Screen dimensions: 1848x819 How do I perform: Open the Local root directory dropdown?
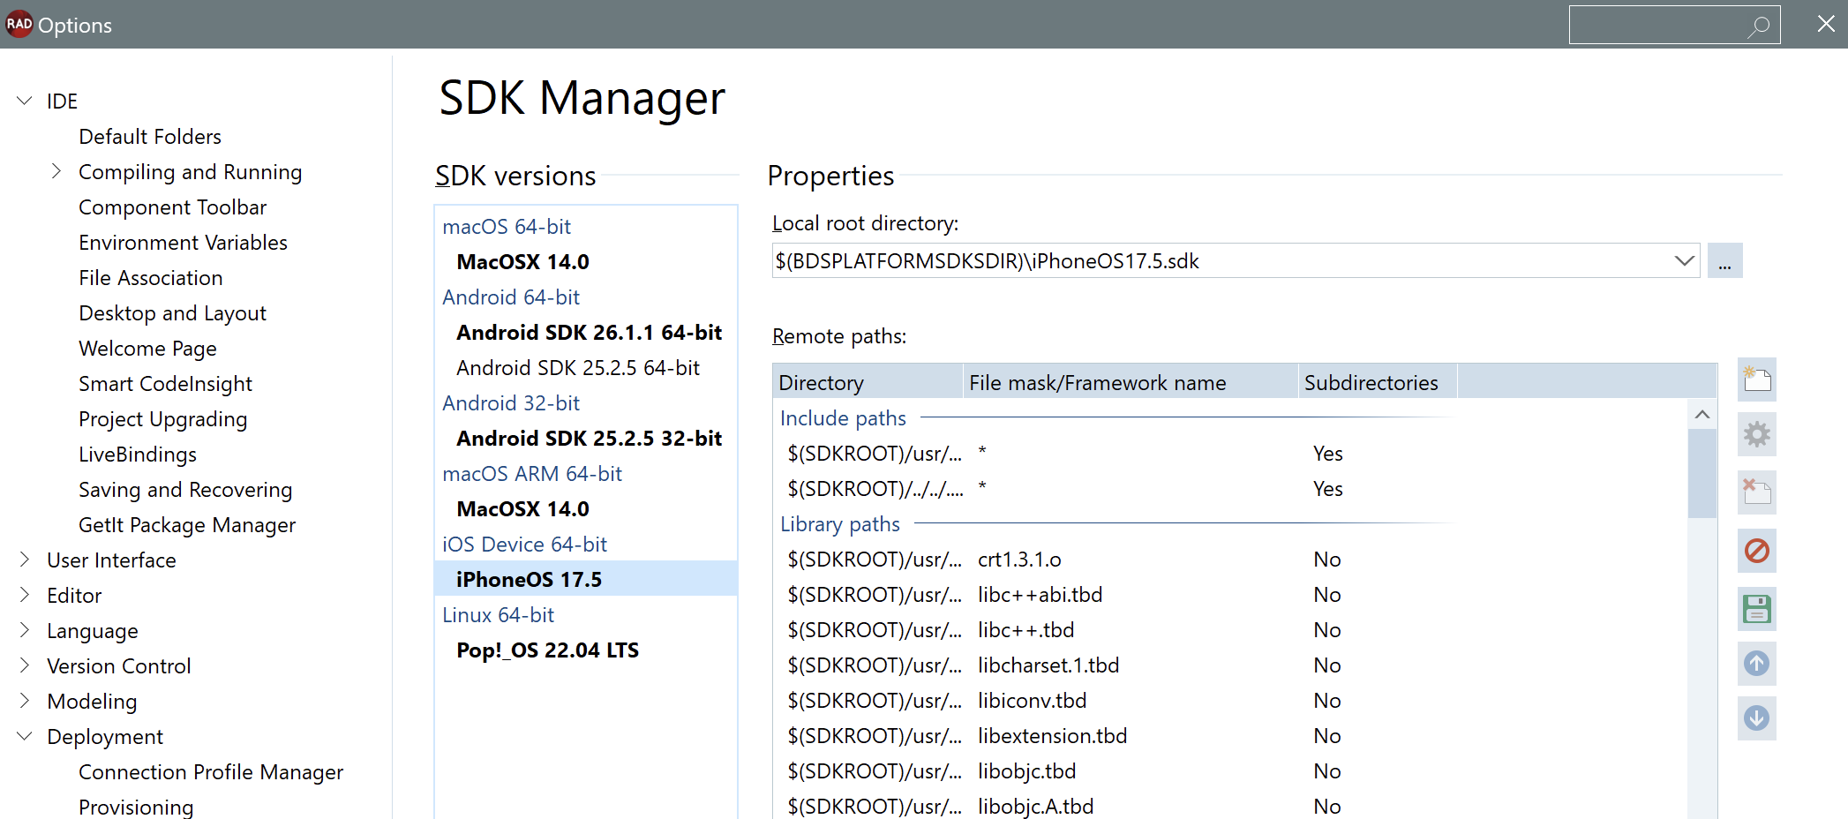(1684, 261)
